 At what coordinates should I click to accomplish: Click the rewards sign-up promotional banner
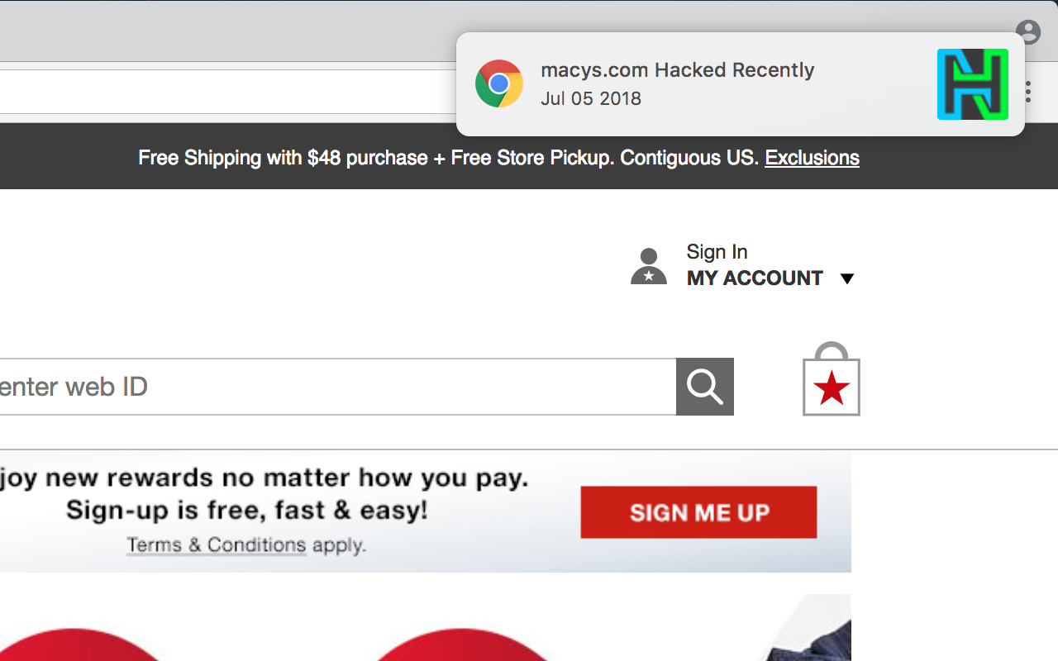426,511
